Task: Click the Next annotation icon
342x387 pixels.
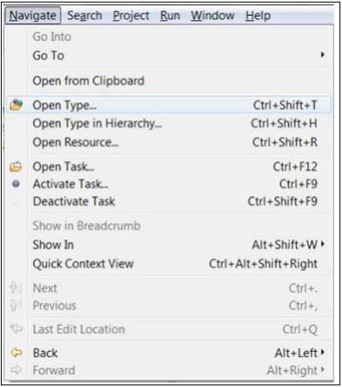Action: (15, 288)
